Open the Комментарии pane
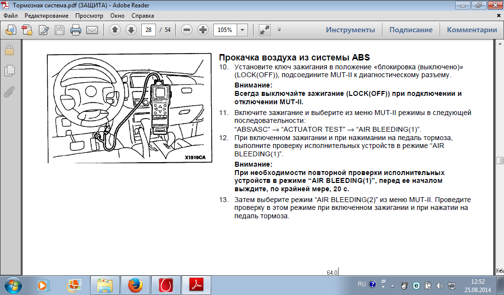 pyautogui.click(x=472, y=30)
